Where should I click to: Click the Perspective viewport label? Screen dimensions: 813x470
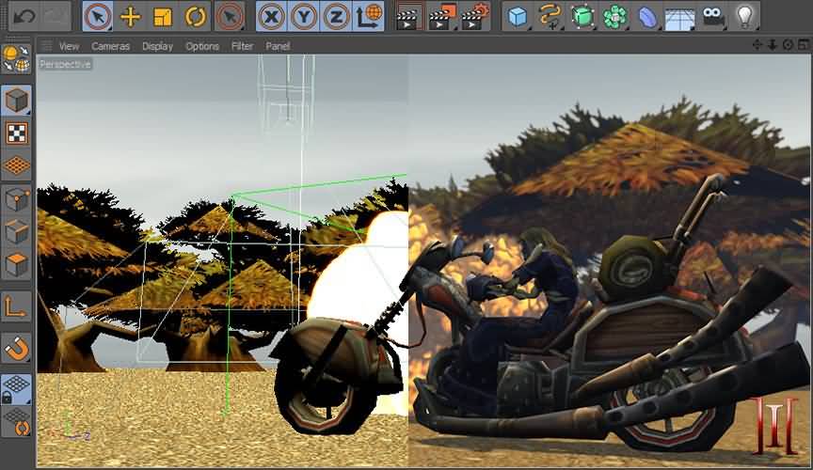pyautogui.click(x=65, y=64)
